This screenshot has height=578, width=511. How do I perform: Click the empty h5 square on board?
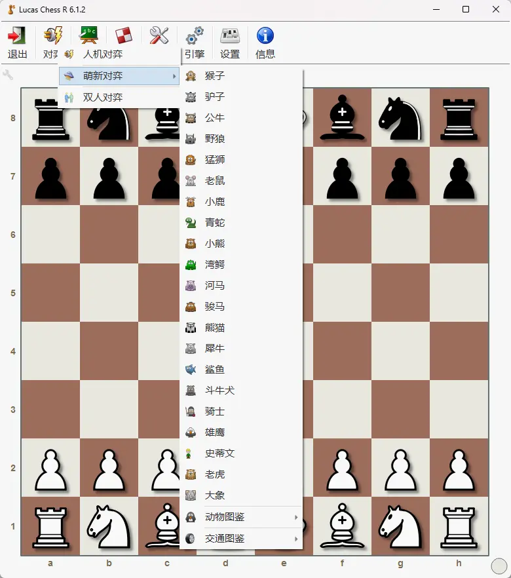(459, 293)
